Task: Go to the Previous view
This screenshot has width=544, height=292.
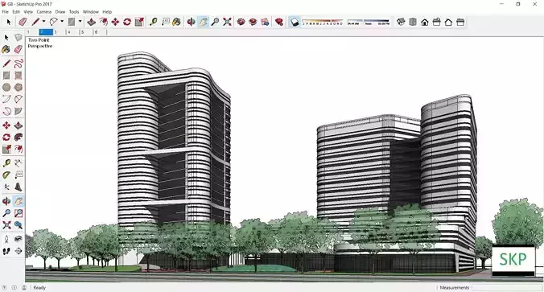Action: point(19,225)
